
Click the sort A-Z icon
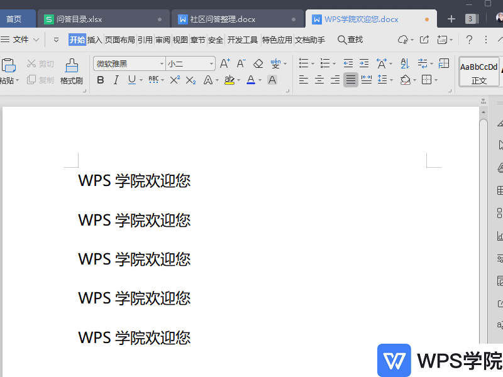click(405, 63)
